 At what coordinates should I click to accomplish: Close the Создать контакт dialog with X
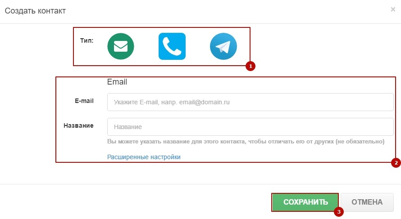[x=393, y=9]
